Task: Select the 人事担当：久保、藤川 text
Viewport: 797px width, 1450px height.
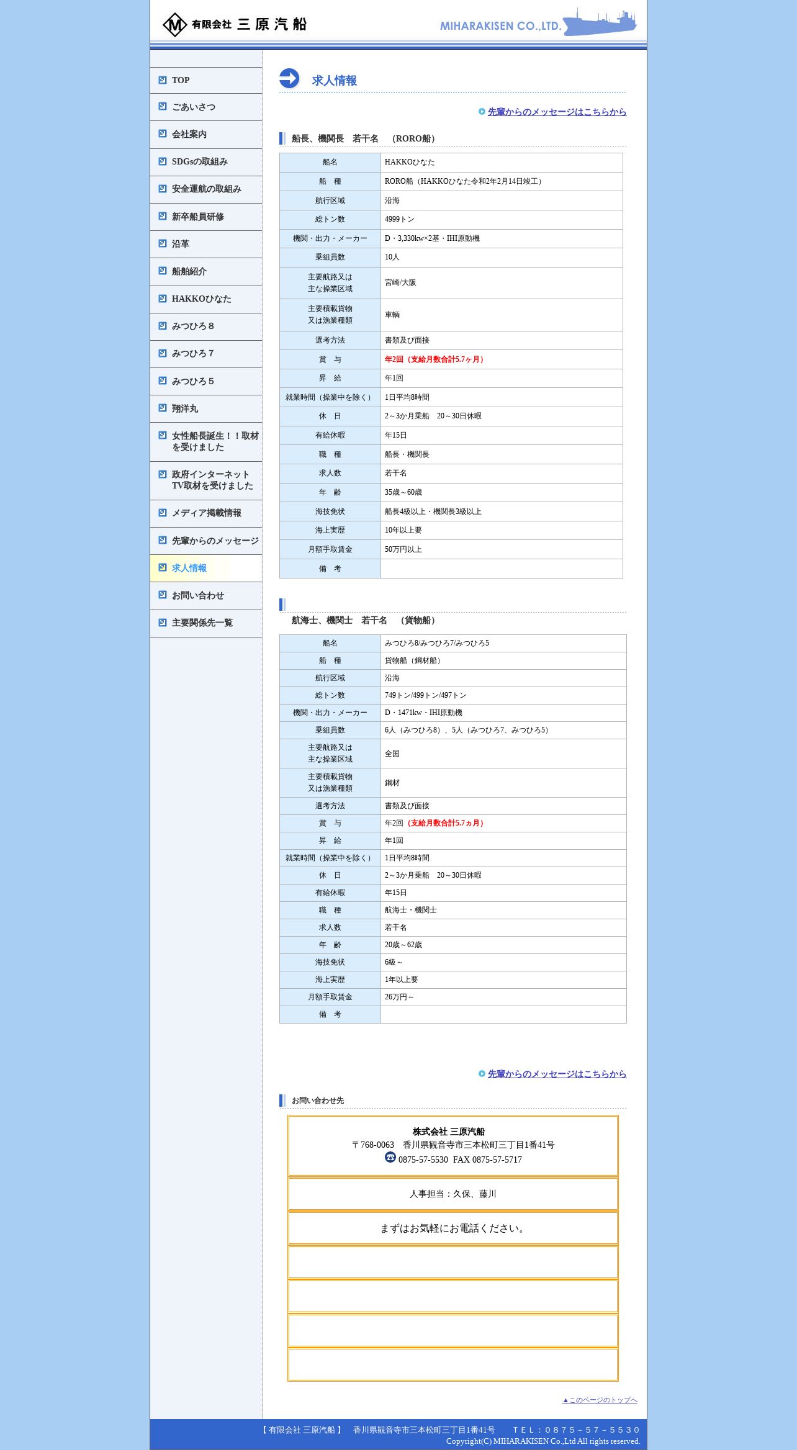Action: tap(453, 1194)
